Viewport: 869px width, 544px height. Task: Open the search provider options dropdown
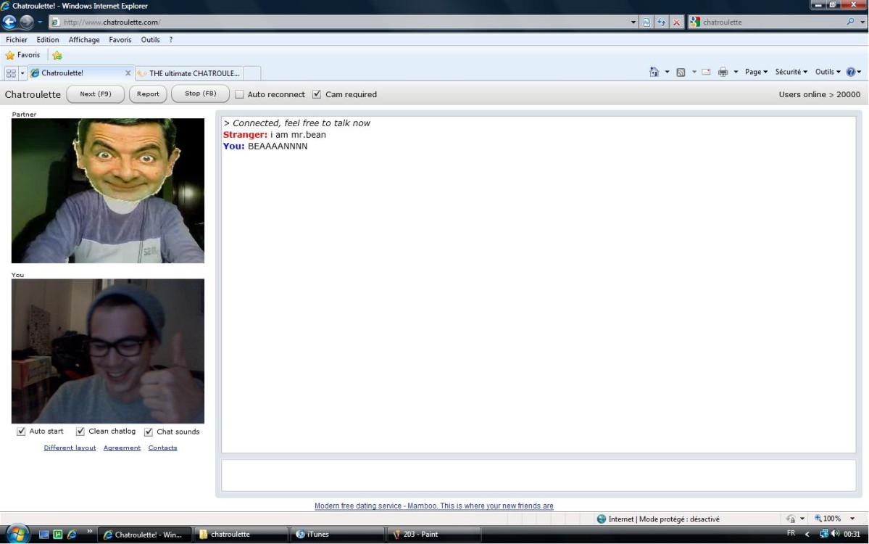click(862, 22)
